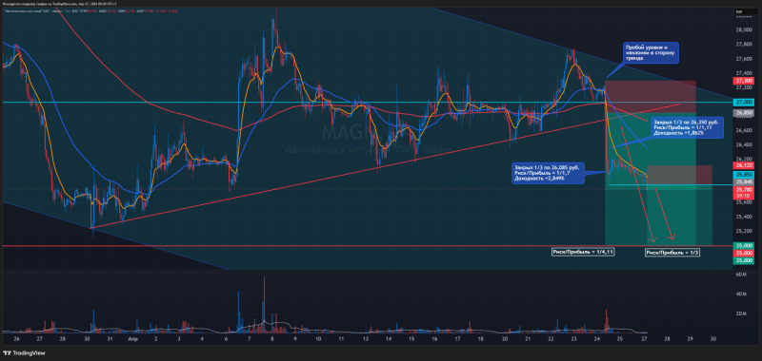The width and height of the screenshot is (762, 361).
Task: Click the 60M volume axis label
Action: tap(741, 275)
